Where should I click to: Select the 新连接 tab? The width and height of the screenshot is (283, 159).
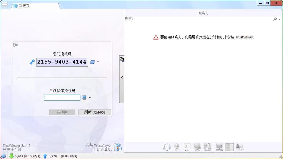(x=35, y=6)
